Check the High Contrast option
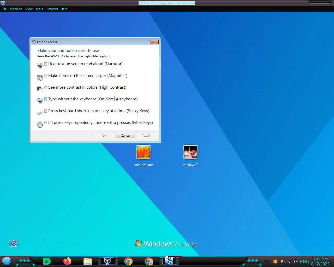Screen dimensions: 334x267 tap(46, 87)
